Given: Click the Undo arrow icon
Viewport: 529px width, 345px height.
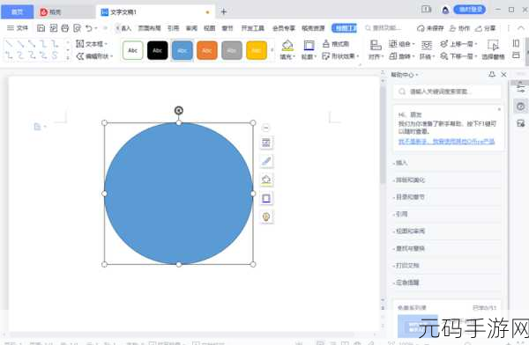Looking at the screenshot, I should pos(89,28).
